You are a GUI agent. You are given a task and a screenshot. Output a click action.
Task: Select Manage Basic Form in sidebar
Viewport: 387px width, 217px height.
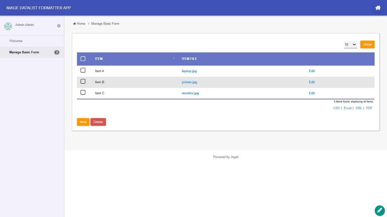pyautogui.click(x=24, y=52)
